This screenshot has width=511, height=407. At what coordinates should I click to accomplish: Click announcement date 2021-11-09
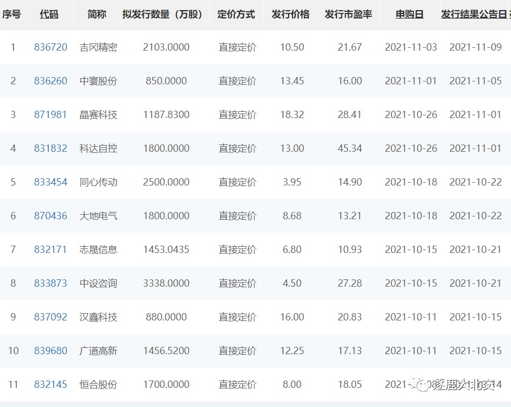pos(476,47)
